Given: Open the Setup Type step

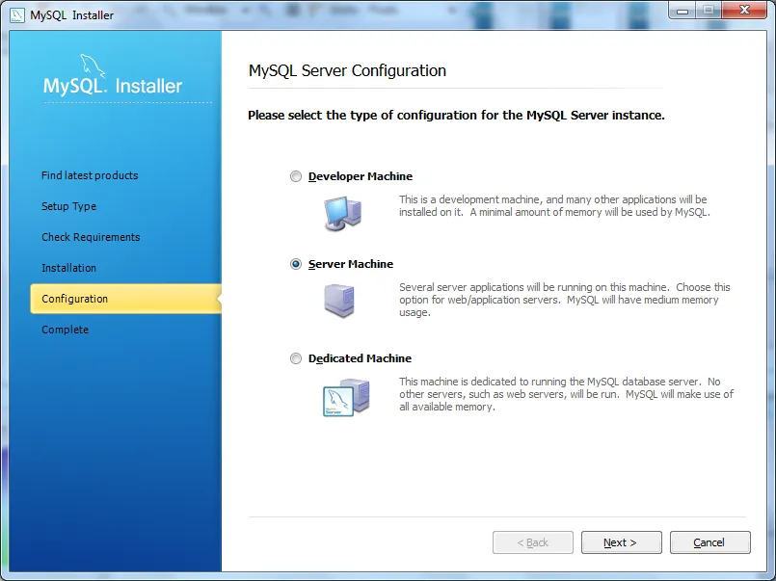Looking at the screenshot, I should point(68,206).
